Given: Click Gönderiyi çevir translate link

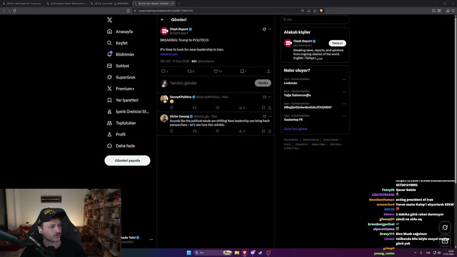Looking at the screenshot, I should pyautogui.click(x=169, y=54).
